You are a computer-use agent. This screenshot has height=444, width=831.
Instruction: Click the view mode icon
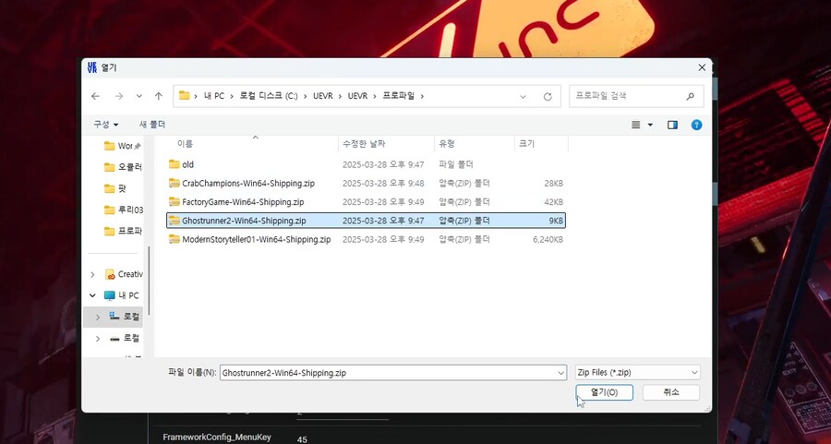636,125
